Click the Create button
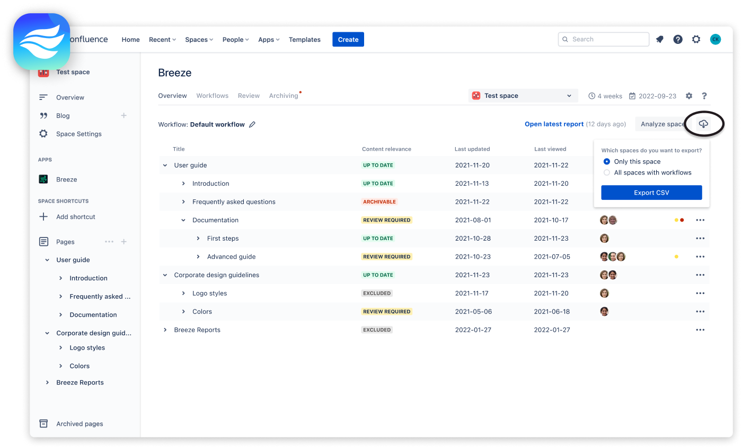Image resolution: width=742 pixels, height=448 pixels. (x=348, y=40)
